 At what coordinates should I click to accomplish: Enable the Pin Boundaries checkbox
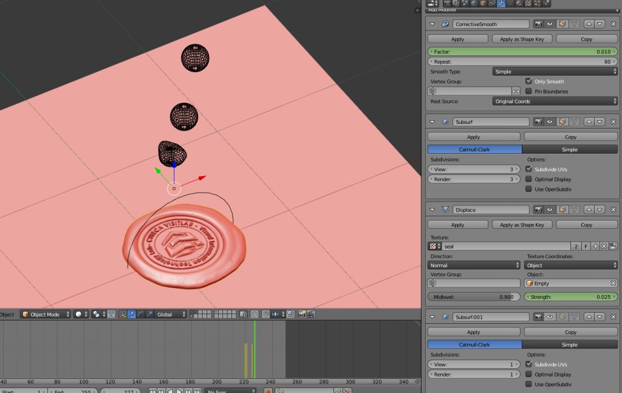(x=529, y=92)
